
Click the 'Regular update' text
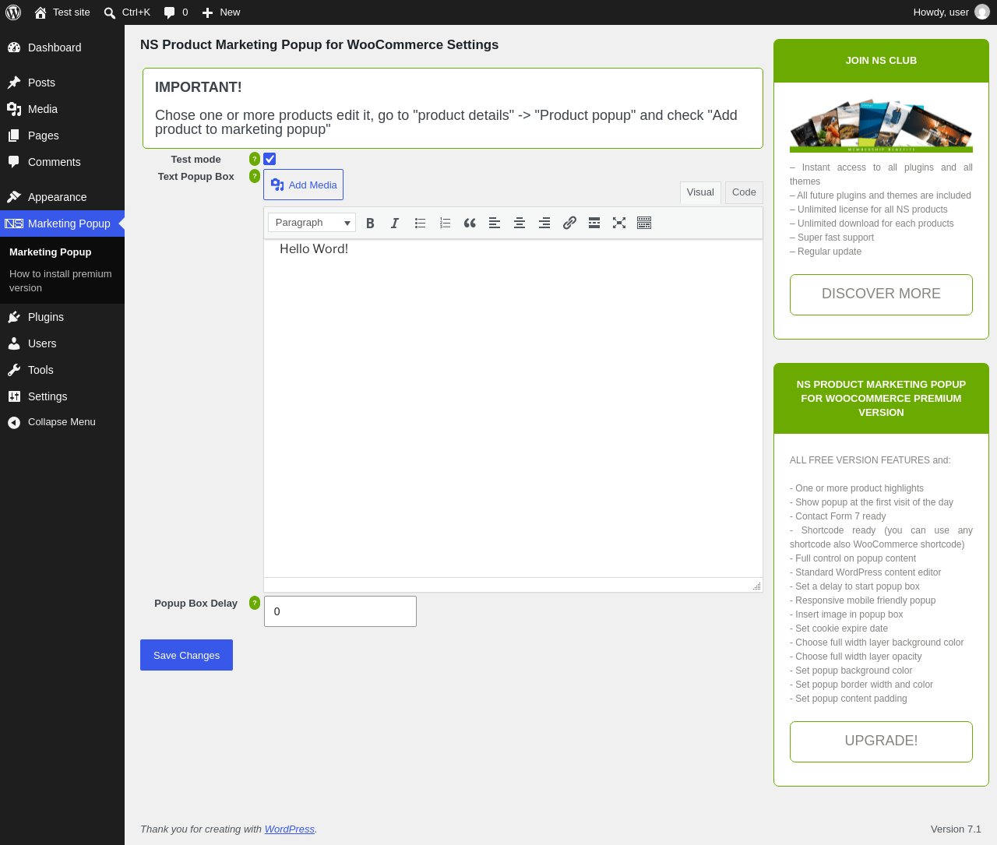(x=826, y=252)
